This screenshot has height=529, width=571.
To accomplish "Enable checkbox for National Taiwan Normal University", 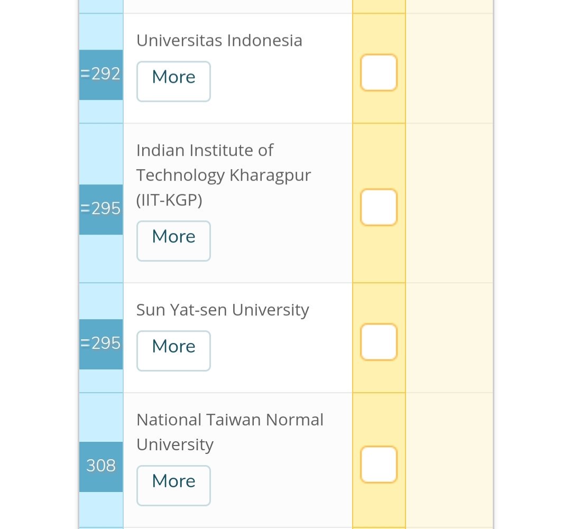I will [379, 465].
